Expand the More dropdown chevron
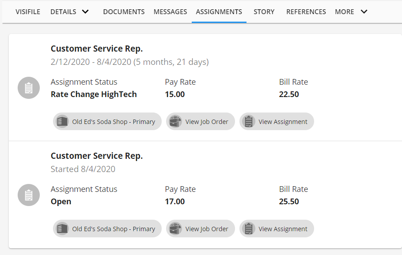The height and width of the screenshot is (255, 402). [x=364, y=12]
